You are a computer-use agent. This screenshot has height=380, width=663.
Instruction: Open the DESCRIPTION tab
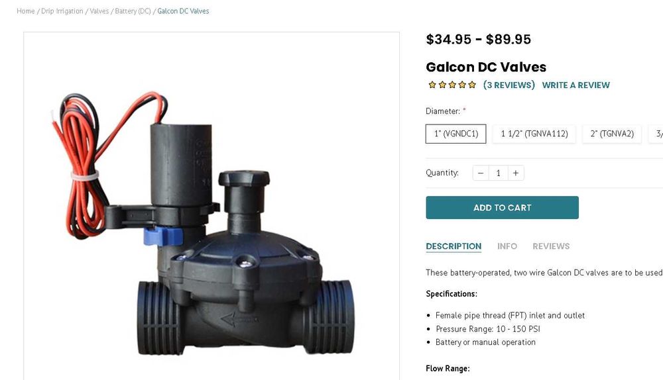click(x=453, y=246)
